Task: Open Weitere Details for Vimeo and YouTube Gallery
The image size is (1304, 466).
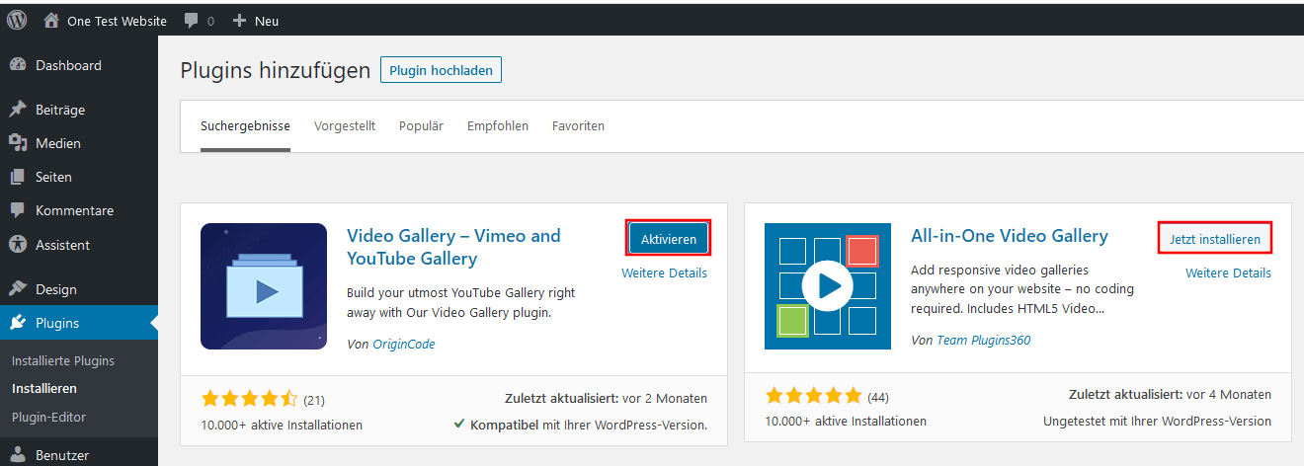Action: (664, 273)
